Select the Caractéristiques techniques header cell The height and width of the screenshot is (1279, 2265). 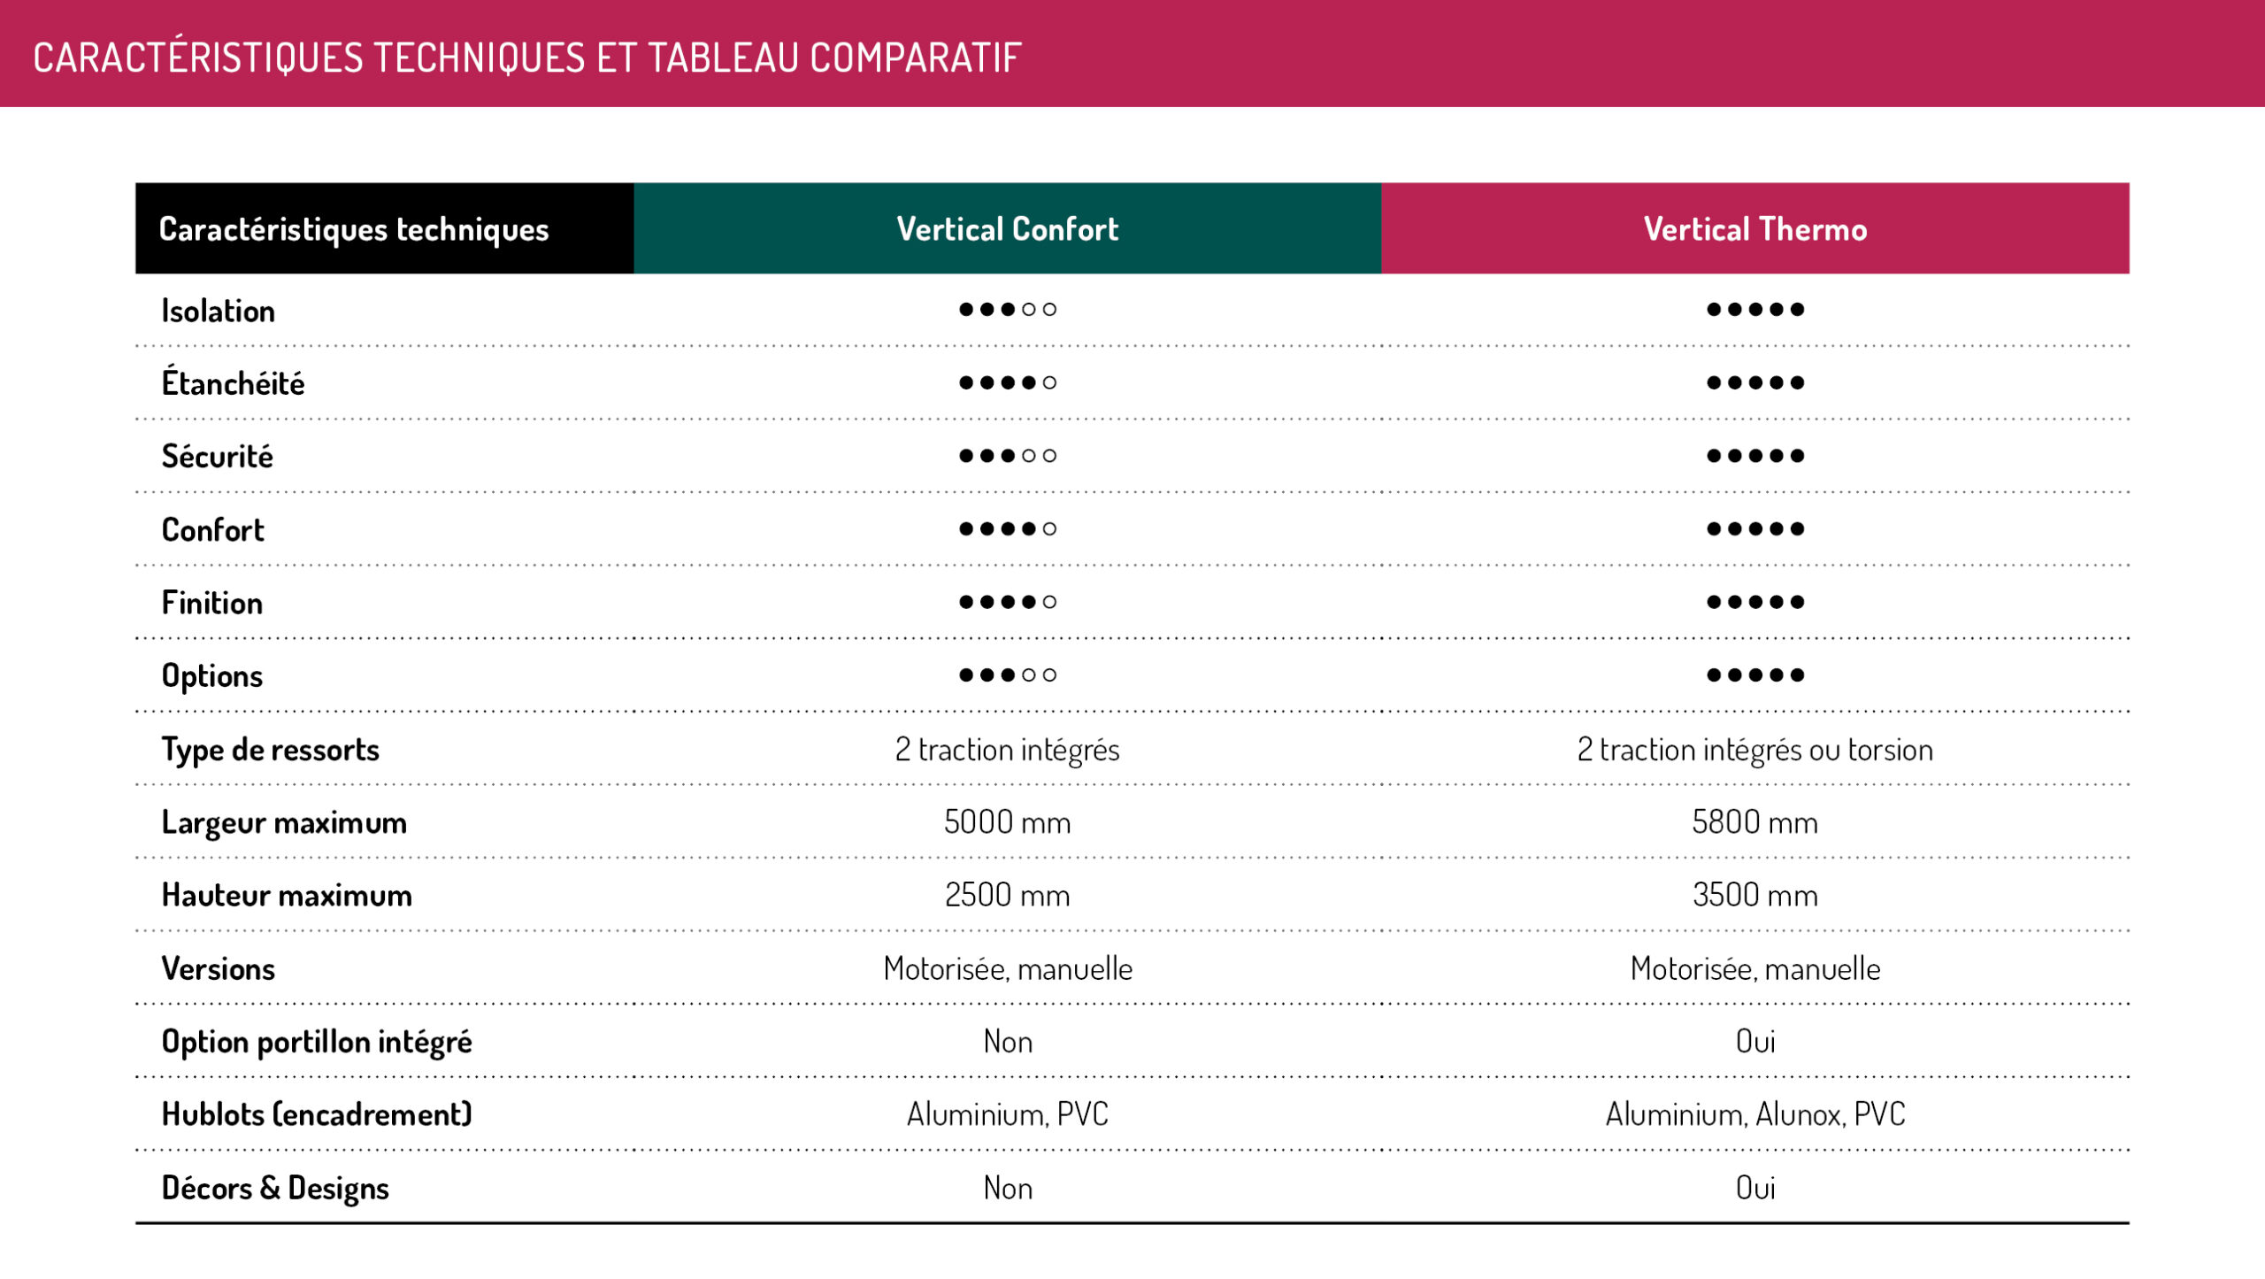(x=384, y=228)
